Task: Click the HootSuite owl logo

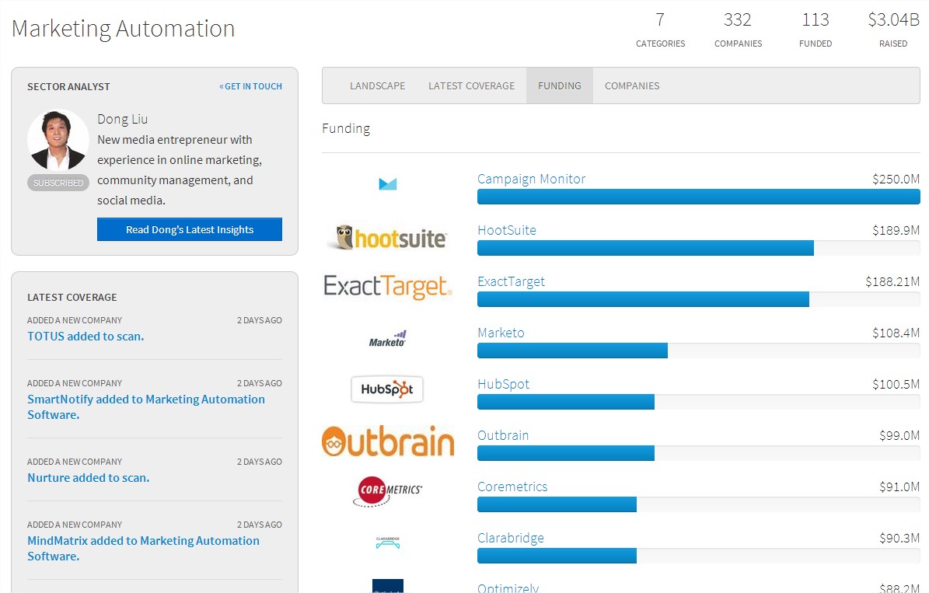Action: 387,237
